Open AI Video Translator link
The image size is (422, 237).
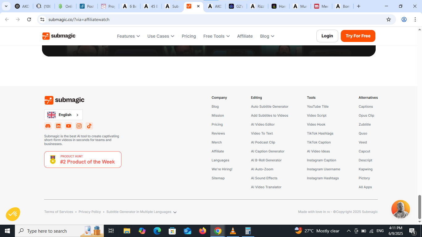[x=266, y=187]
